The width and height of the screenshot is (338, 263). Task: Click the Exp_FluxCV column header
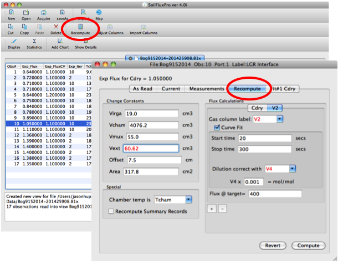55,66
